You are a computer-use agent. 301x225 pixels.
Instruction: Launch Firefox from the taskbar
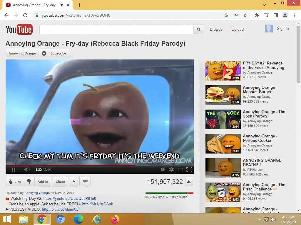point(115,219)
